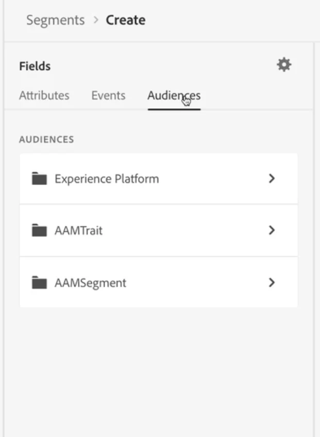The image size is (320, 437).
Task: Switch to the Events tab
Action: tap(108, 95)
